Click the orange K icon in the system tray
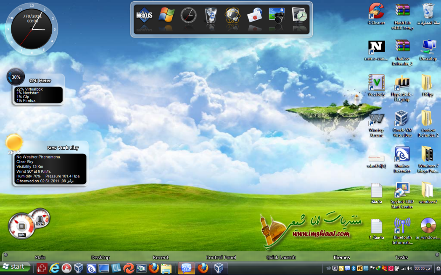This screenshot has height=275, width=441. pyautogui.click(x=359, y=268)
